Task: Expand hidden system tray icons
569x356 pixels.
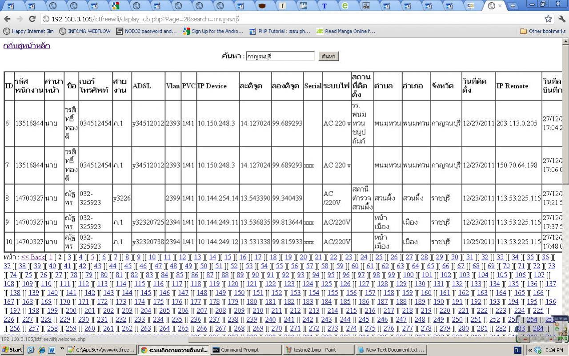Action: coord(530,350)
